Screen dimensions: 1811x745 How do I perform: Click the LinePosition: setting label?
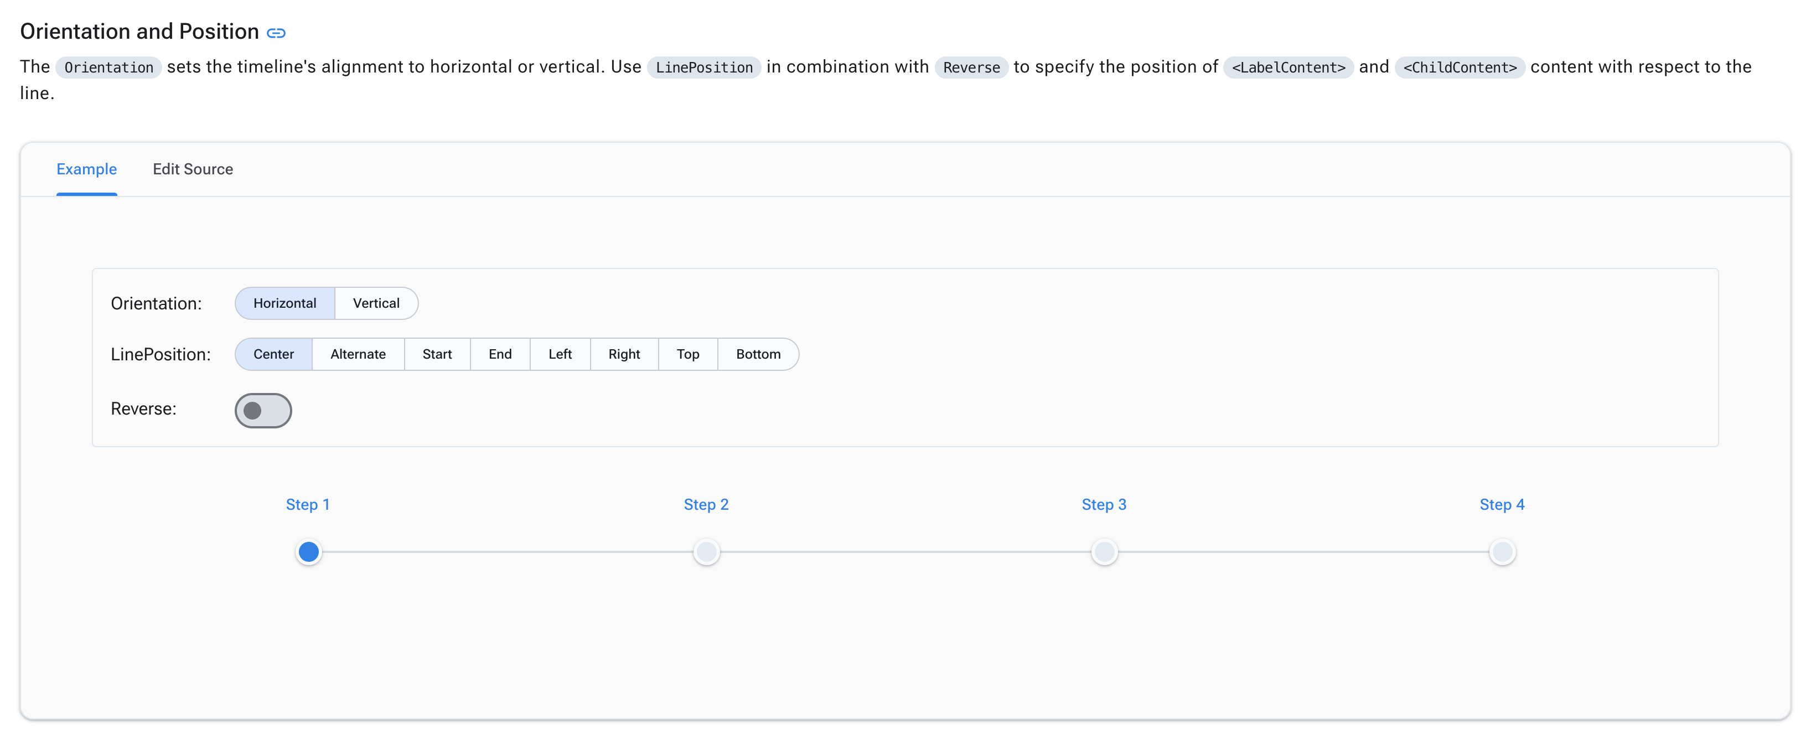161,354
